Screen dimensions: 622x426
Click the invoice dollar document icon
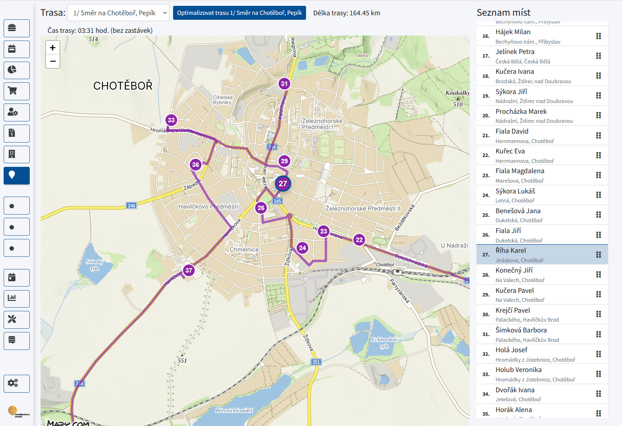pos(17,134)
